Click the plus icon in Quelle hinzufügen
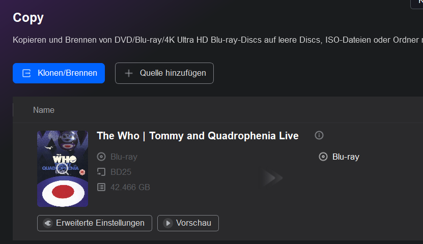This screenshot has width=423, height=244. tap(129, 73)
